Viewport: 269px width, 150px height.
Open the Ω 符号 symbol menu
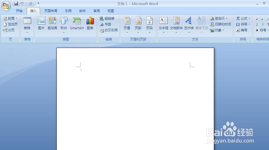[243, 24]
